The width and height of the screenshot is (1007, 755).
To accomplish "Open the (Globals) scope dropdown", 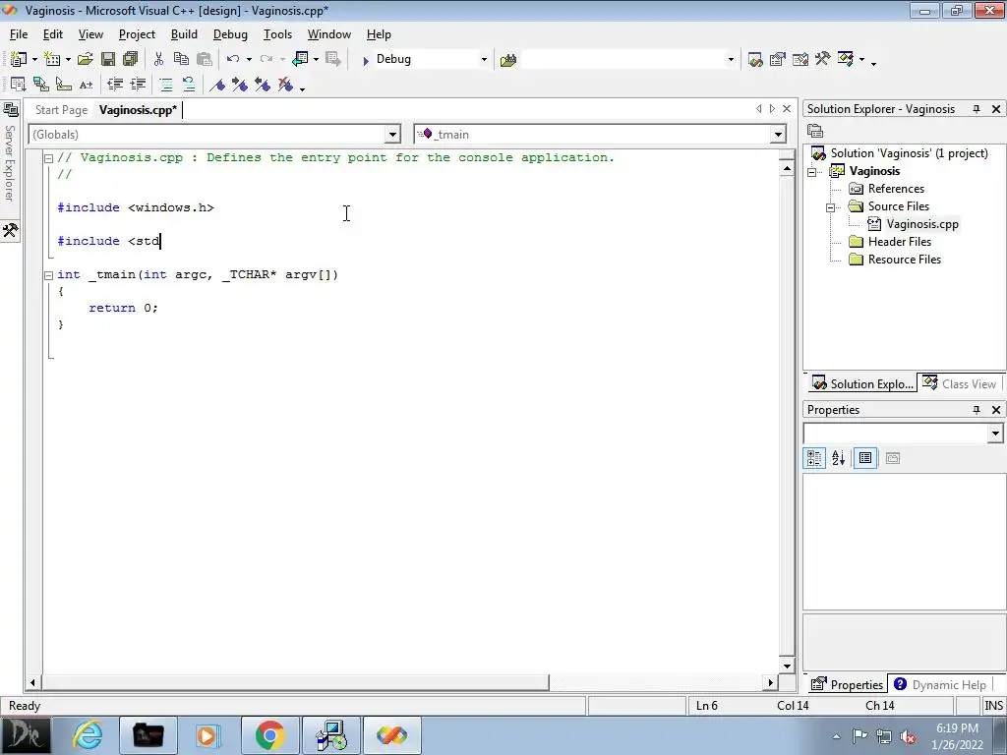I will [x=392, y=134].
